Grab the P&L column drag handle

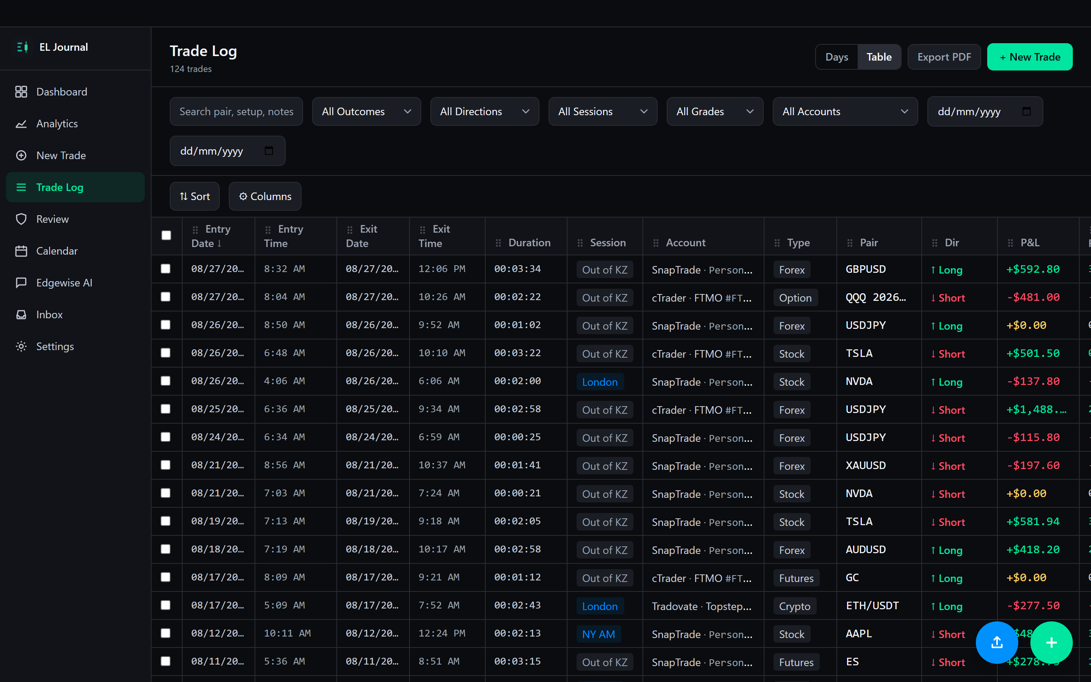point(1010,243)
